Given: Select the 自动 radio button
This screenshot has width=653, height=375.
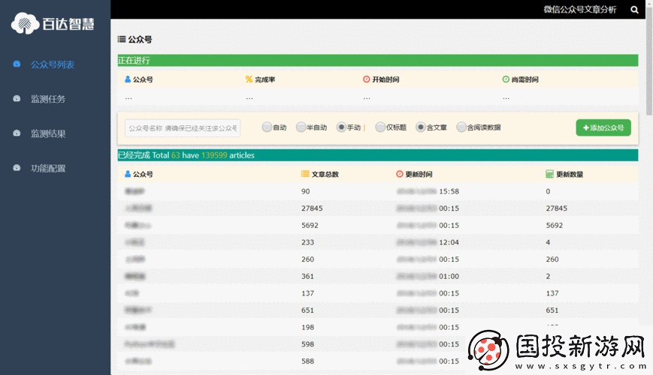Looking at the screenshot, I should pos(267,127).
